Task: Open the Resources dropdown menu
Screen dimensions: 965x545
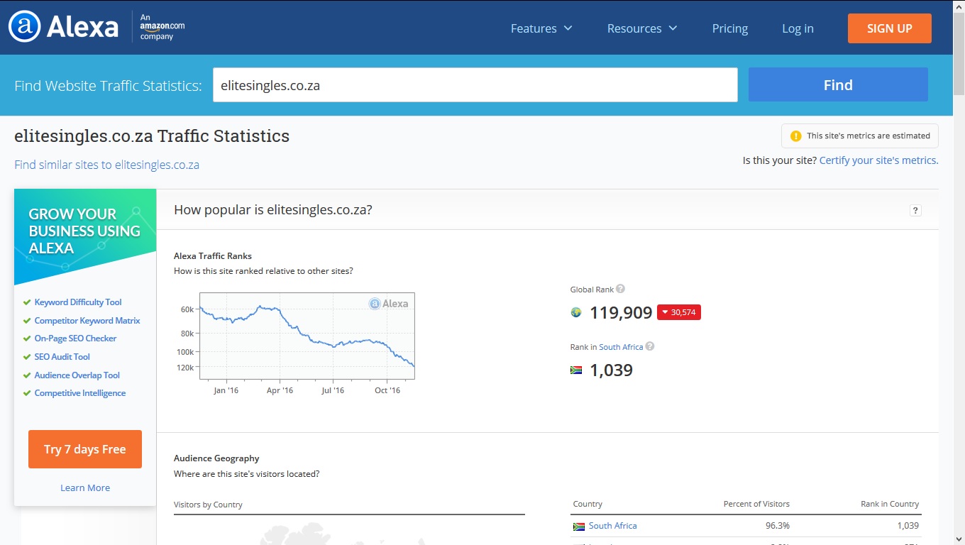Action: pyautogui.click(x=642, y=28)
